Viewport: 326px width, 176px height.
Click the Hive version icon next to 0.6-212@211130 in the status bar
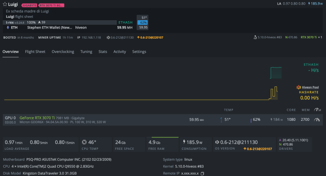108,38
